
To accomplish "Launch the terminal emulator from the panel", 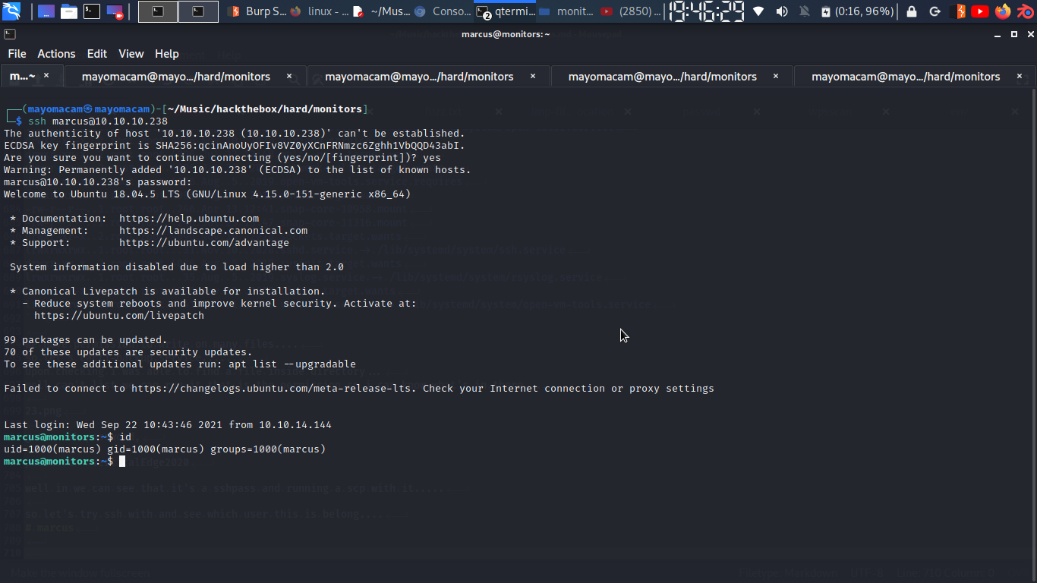I will pos(92,11).
